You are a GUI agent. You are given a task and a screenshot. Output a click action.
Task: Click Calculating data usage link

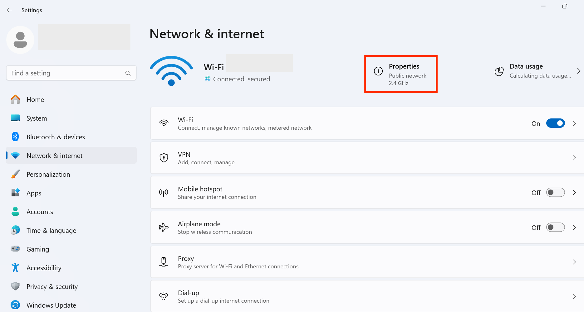pos(540,75)
